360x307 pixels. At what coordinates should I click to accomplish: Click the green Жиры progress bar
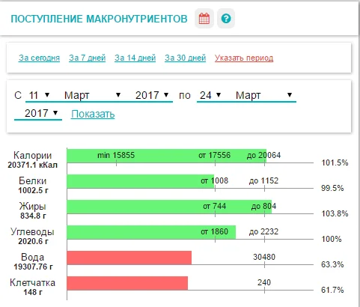[169, 207]
